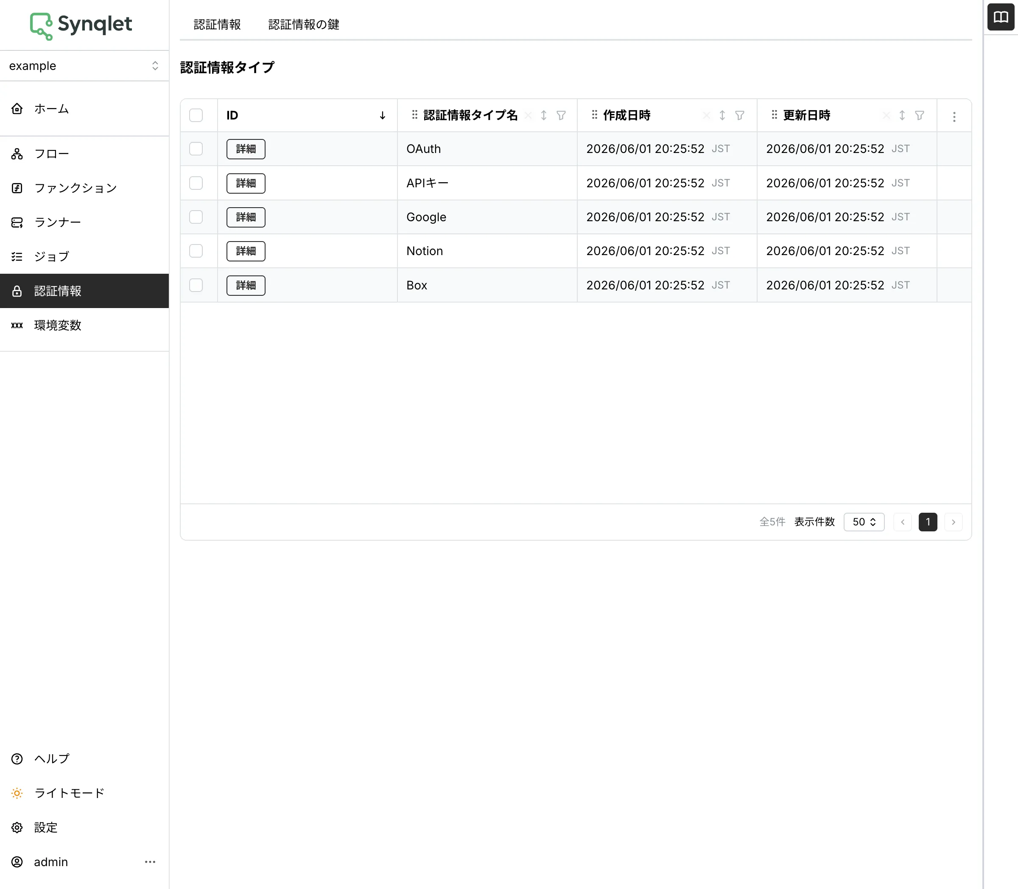The height and width of the screenshot is (889, 1018).
Task: Check the APIキー row checkbox
Action: tap(196, 183)
